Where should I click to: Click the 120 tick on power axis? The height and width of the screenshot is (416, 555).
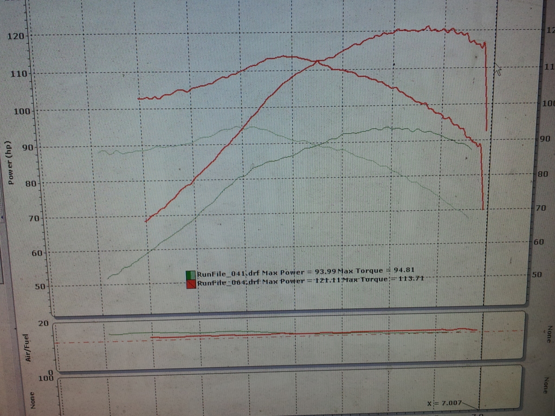click(x=16, y=36)
